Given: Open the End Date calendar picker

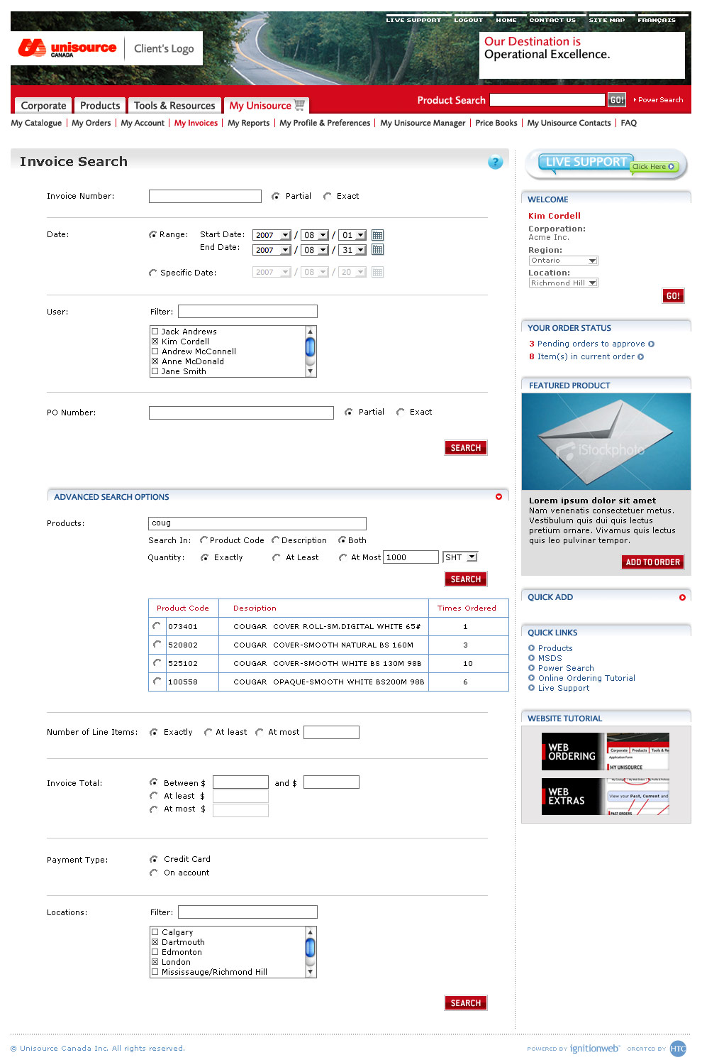Looking at the screenshot, I should pyautogui.click(x=377, y=250).
